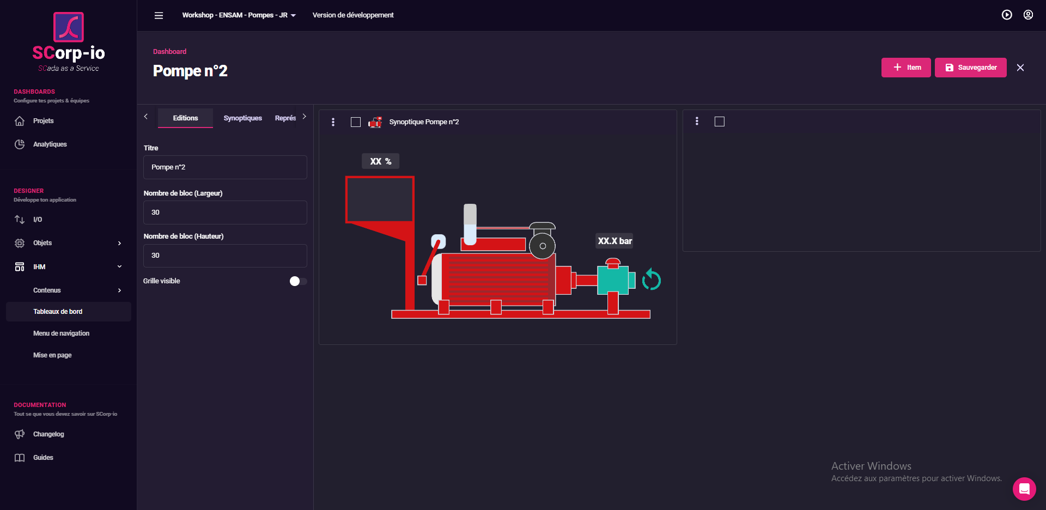Open three-dot menu of Synoptique Pompe n°2
1046x510 pixels.
[x=333, y=122]
